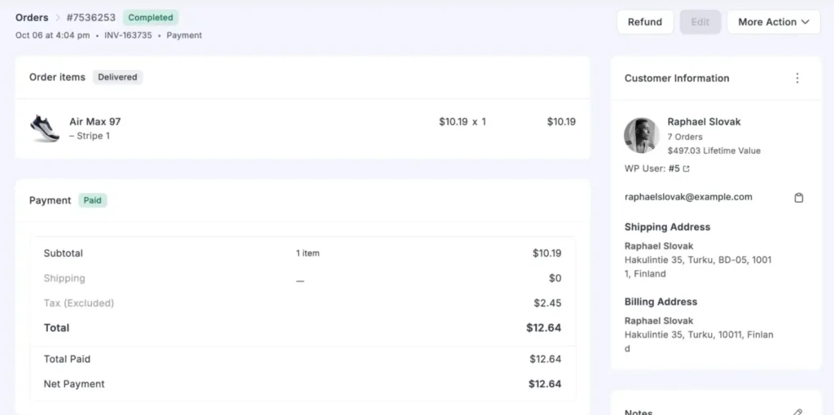Open Raphael Slovak customer name link
This screenshot has height=415, width=834.
pos(704,121)
